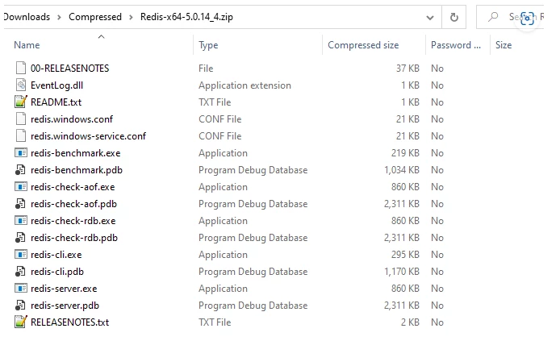The height and width of the screenshot is (341, 560).
Task: Select the redis-benchmark.pdb database icon
Action: click(20, 170)
